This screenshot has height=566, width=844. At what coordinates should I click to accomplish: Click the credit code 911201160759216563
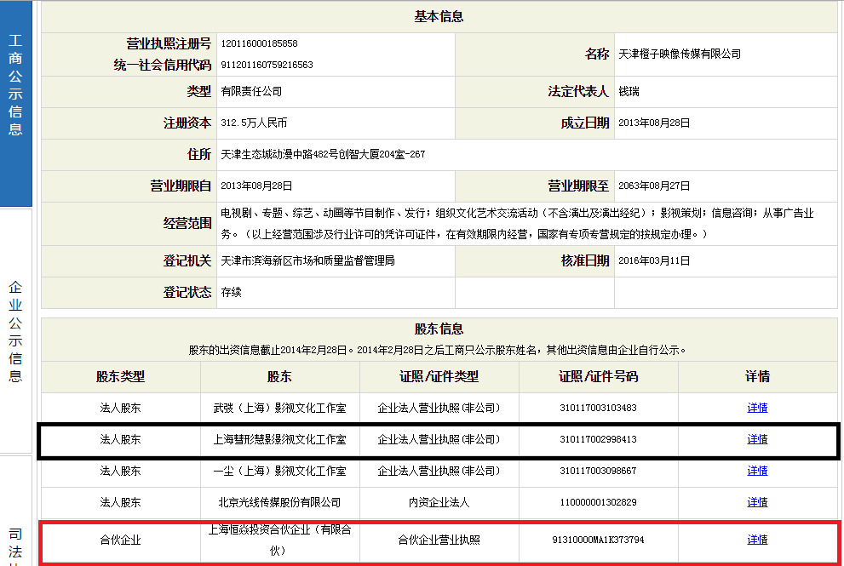click(267, 65)
